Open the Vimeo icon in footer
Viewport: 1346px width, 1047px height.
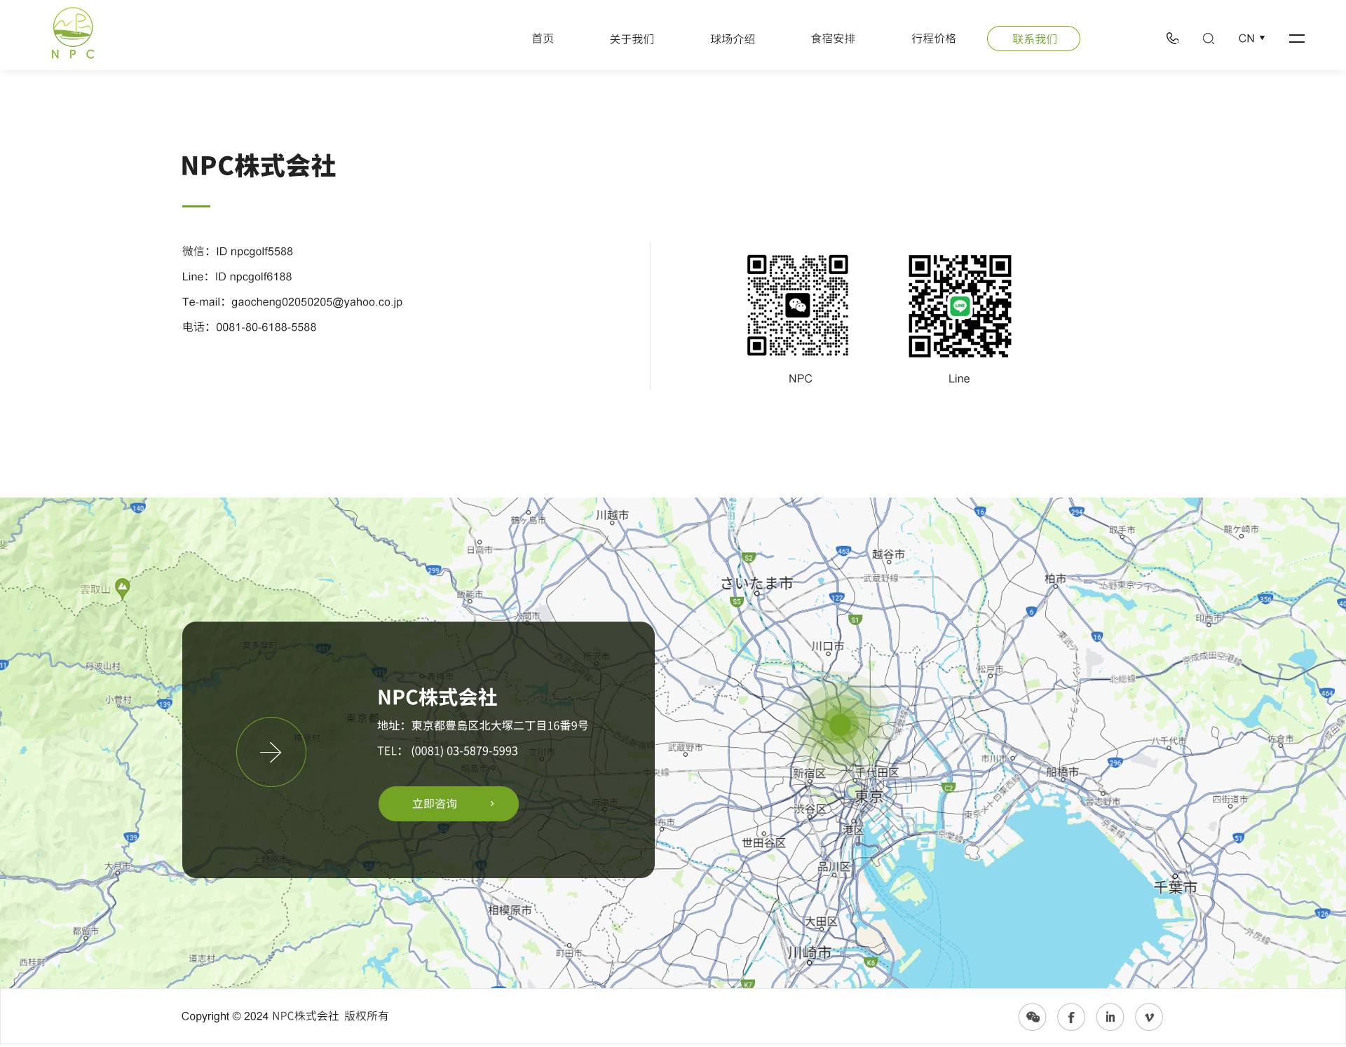point(1149,1017)
